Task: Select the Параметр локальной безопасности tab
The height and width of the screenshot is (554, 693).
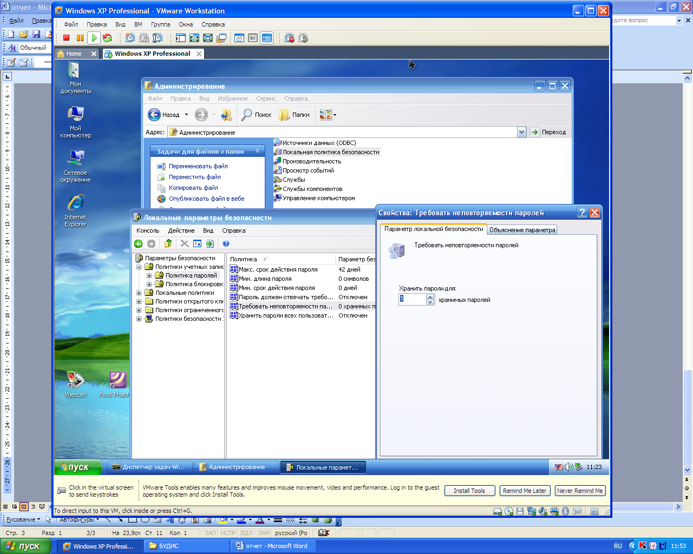Action: click(x=434, y=229)
